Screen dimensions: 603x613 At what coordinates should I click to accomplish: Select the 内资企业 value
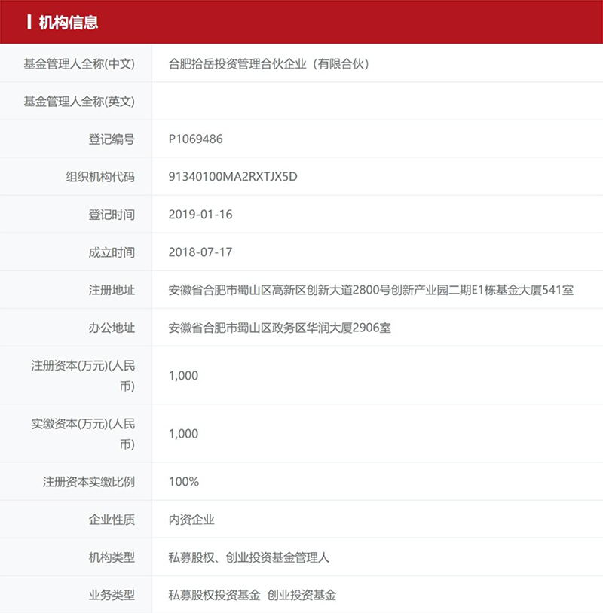(x=191, y=520)
